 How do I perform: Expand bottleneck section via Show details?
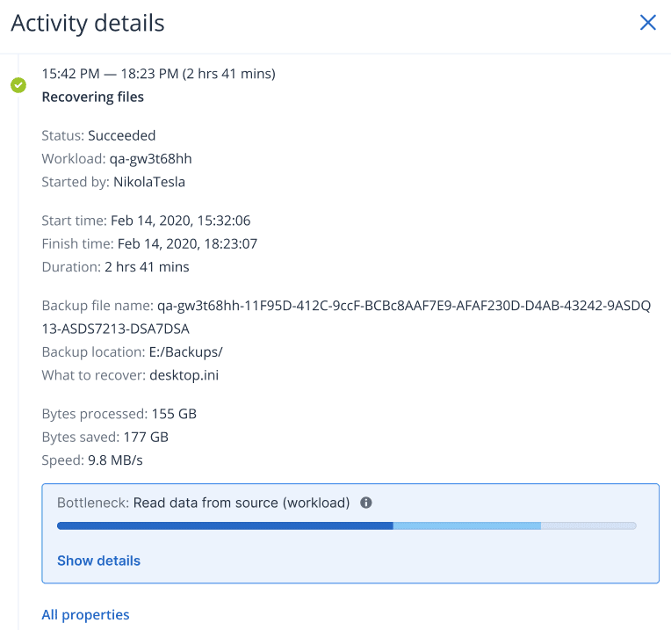click(99, 561)
